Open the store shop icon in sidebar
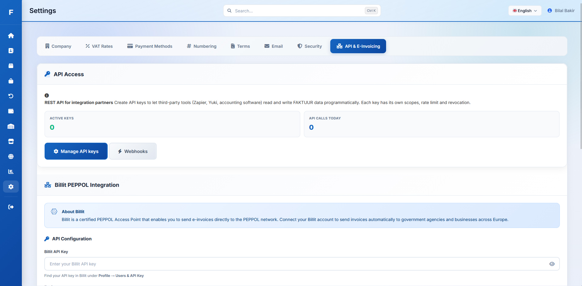 coord(11,141)
